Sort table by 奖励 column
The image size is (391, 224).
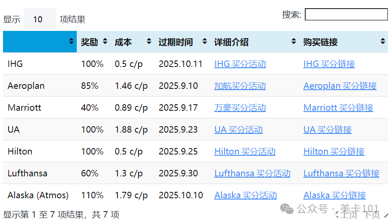click(93, 42)
